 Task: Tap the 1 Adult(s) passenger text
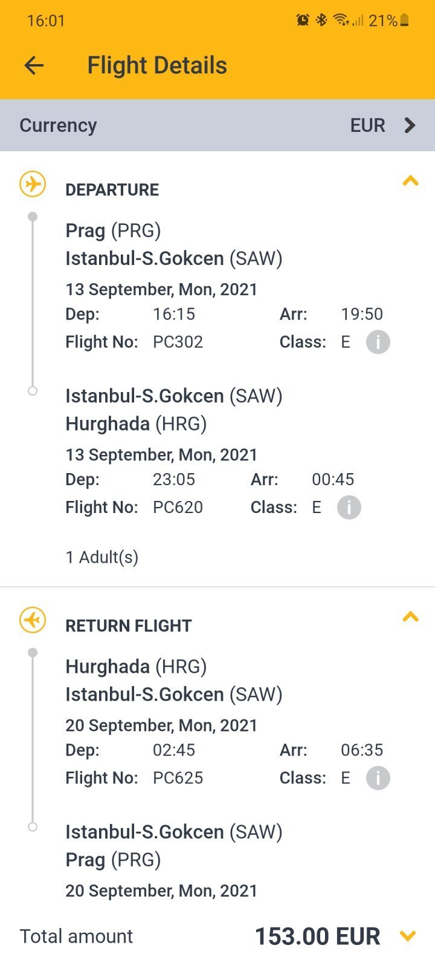coord(102,557)
